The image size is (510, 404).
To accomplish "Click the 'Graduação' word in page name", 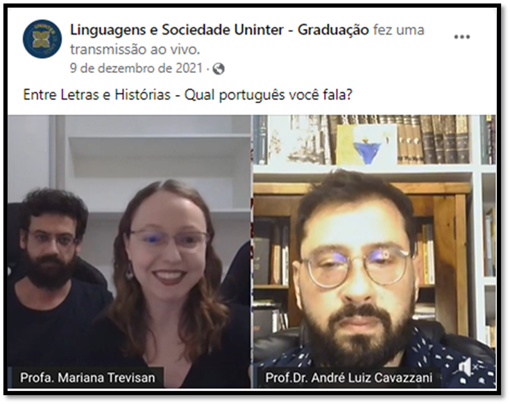I will [x=333, y=30].
